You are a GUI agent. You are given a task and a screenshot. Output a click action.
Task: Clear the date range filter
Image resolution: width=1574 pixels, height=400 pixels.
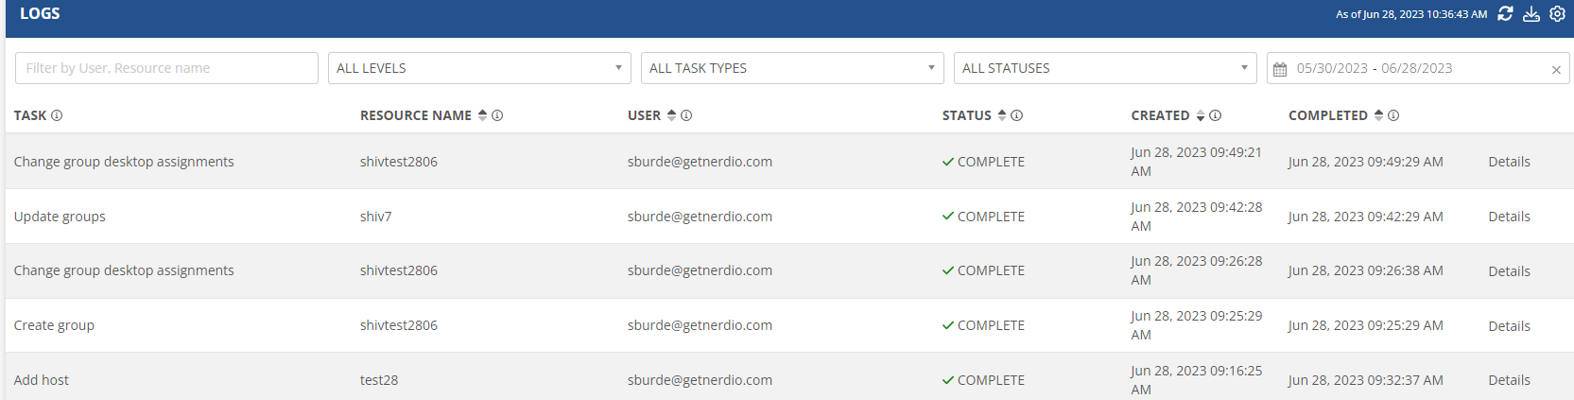[x=1556, y=69]
